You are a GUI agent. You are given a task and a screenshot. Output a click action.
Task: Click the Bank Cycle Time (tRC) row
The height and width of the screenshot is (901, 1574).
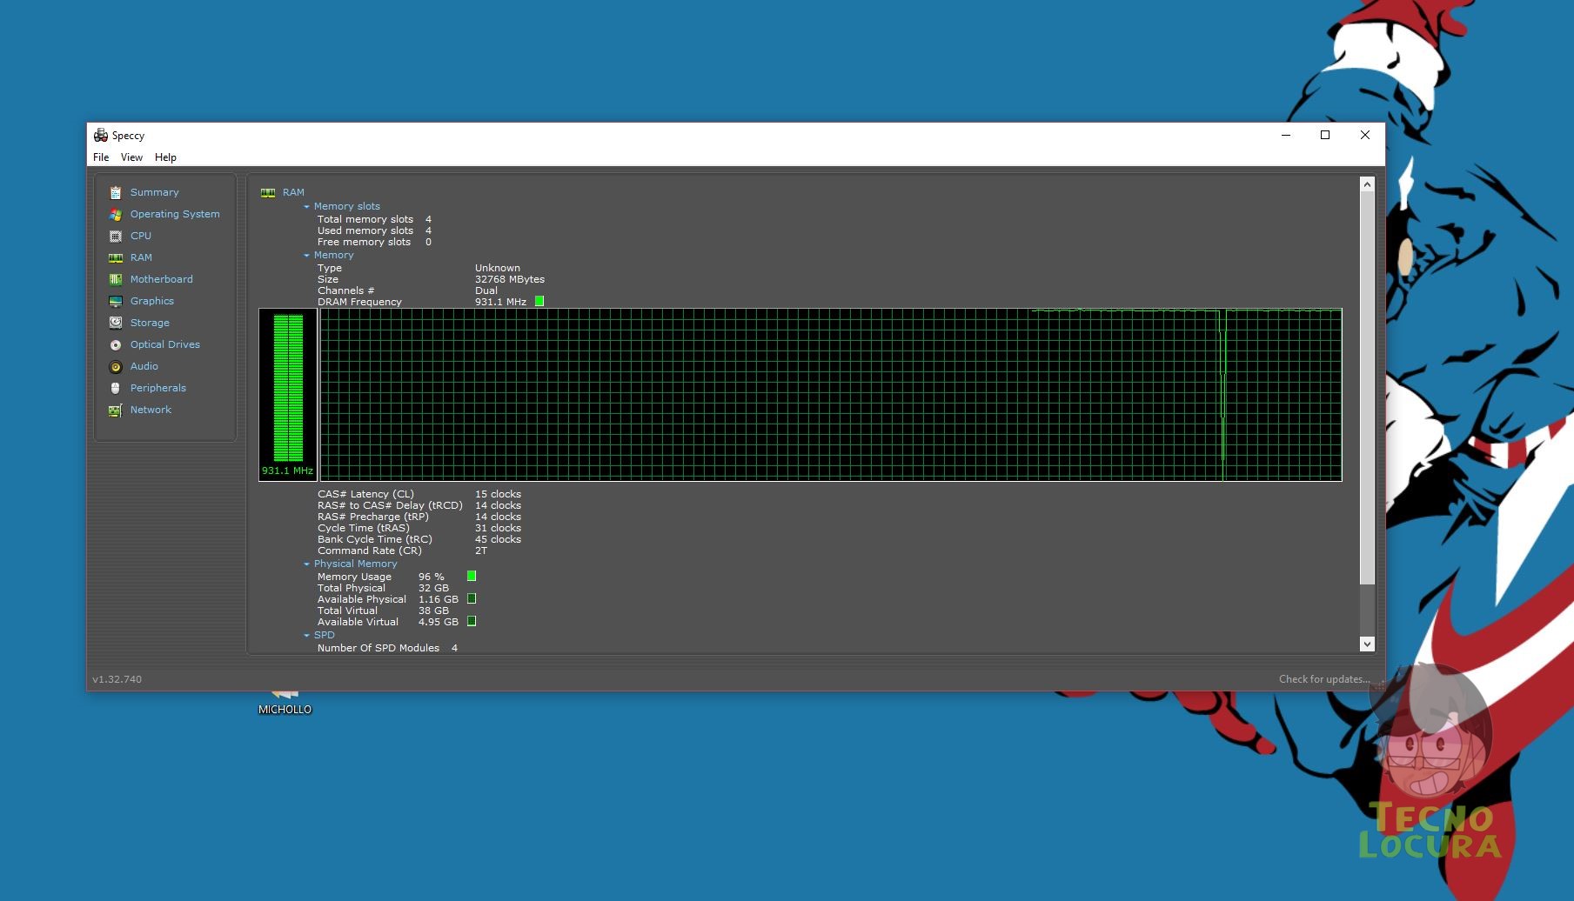419,539
